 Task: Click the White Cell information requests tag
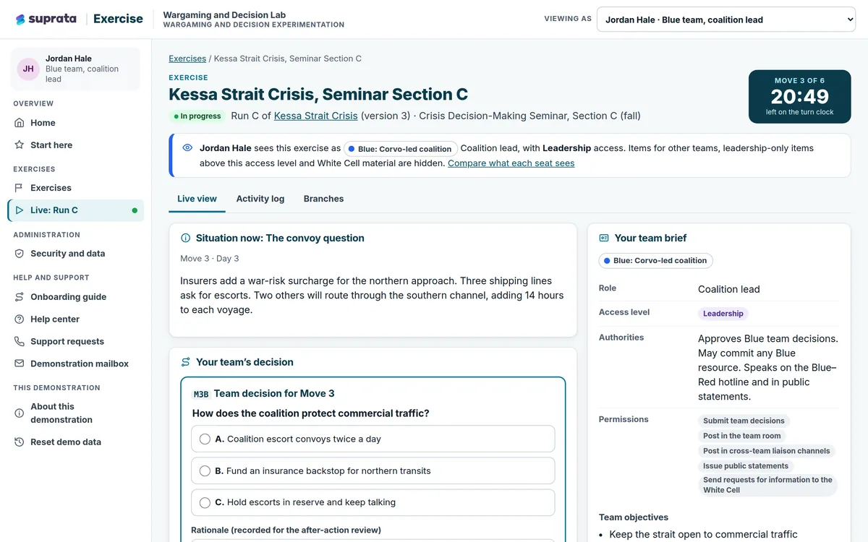click(x=768, y=485)
